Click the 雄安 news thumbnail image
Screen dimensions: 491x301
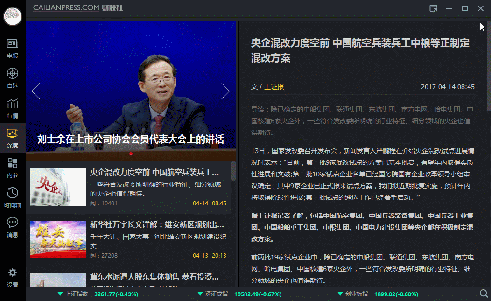click(58, 239)
